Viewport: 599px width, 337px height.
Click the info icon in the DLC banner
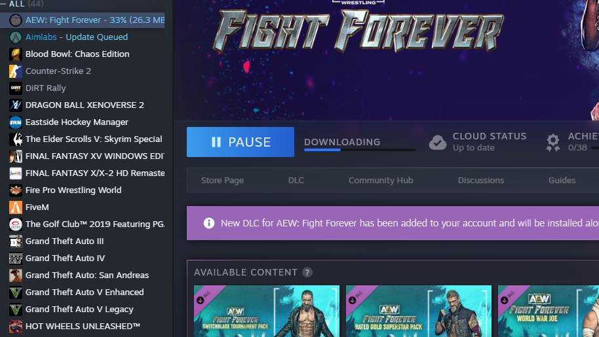coord(209,223)
